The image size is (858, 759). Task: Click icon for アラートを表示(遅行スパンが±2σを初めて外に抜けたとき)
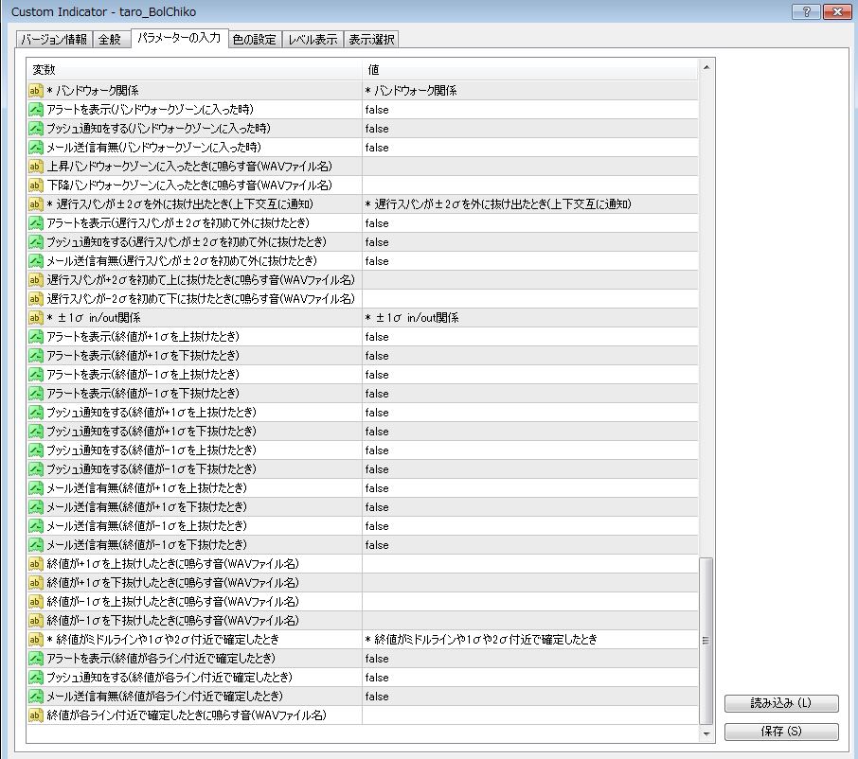pyautogui.click(x=36, y=223)
